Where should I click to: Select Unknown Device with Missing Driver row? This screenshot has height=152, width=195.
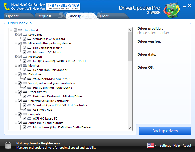pos(57,96)
